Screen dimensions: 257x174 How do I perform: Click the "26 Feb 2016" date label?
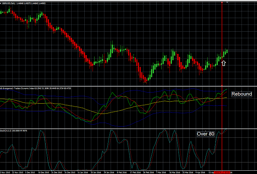(148, 172)
